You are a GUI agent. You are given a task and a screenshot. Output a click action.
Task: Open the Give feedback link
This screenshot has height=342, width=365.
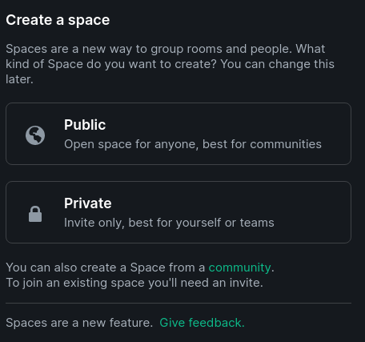(202, 323)
